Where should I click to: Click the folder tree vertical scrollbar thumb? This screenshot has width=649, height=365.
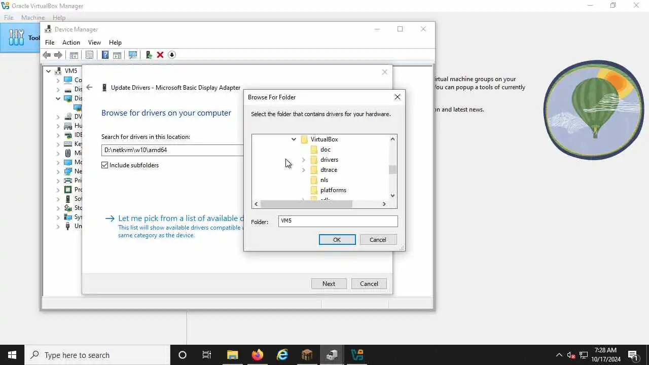pos(392,170)
